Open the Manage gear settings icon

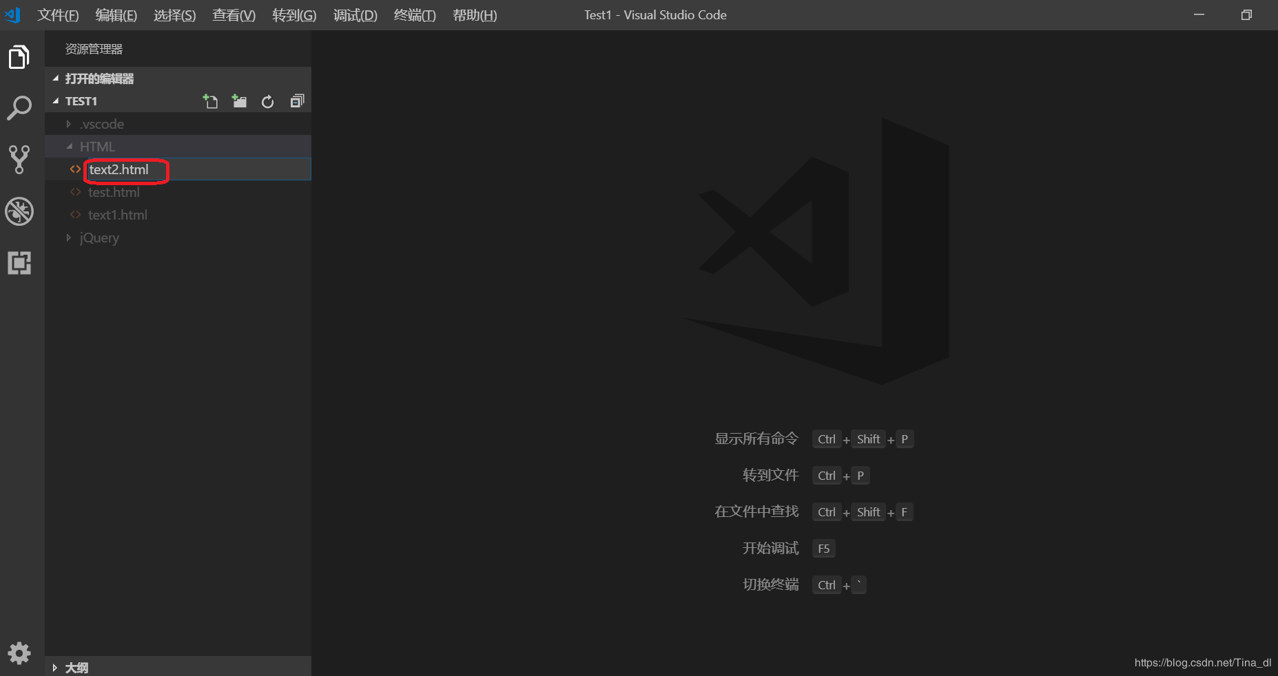(x=19, y=653)
